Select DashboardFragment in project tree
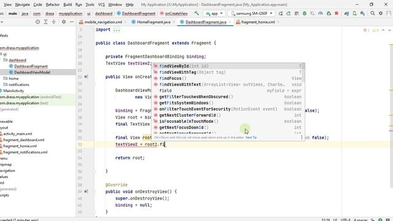 coord(31,66)
